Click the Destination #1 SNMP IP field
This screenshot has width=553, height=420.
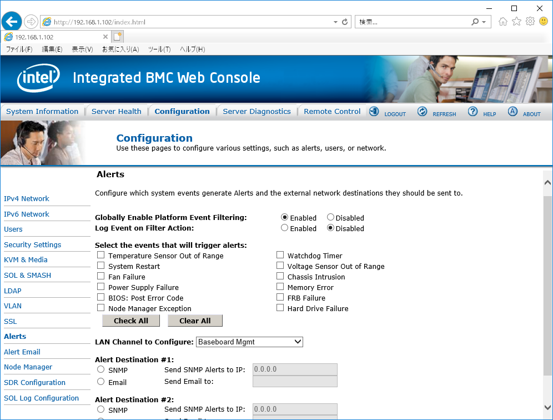pos(295,369)
